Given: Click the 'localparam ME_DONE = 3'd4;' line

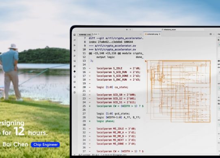Looking at the screenshot, I should [x=116, y=144].
